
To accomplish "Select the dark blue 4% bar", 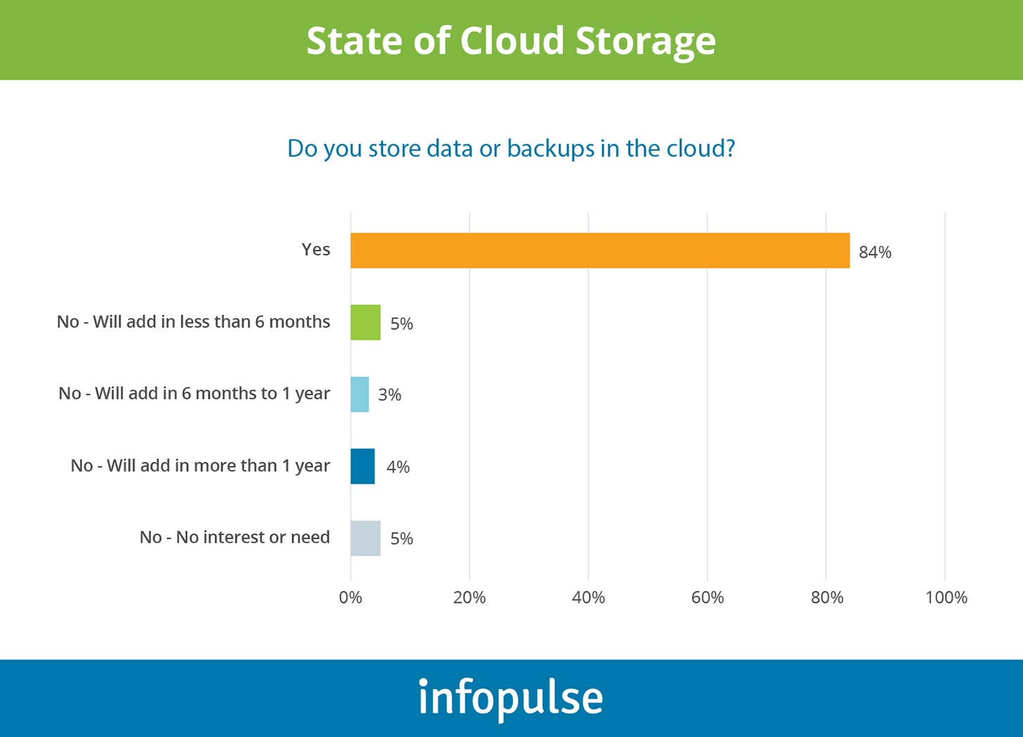I will click(363, 467).
